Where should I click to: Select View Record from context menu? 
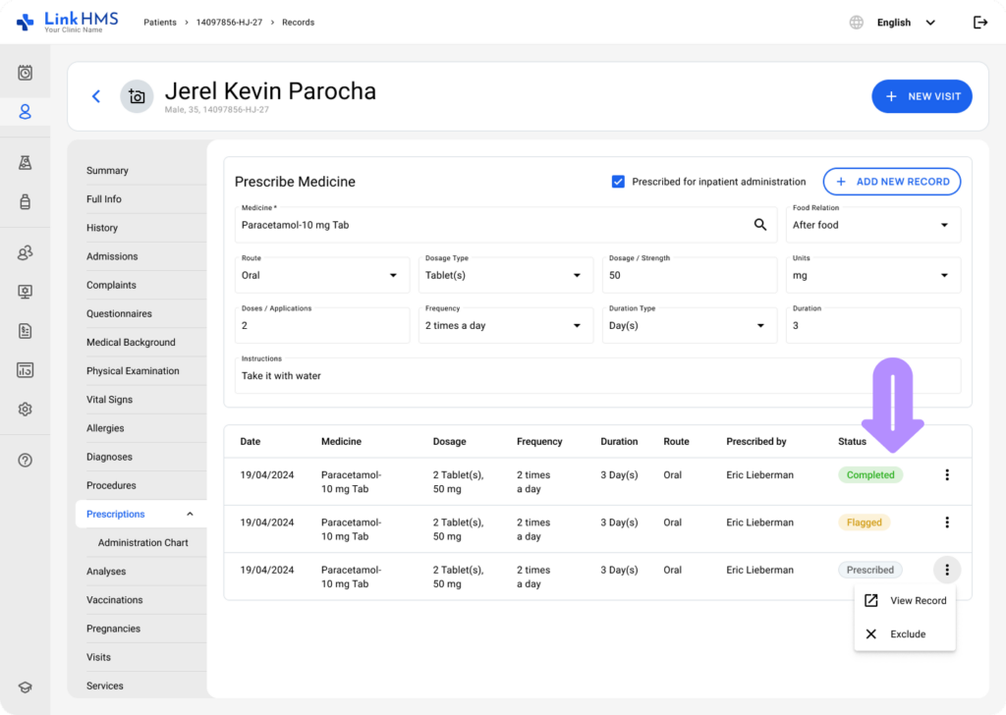tap(905, 601)
